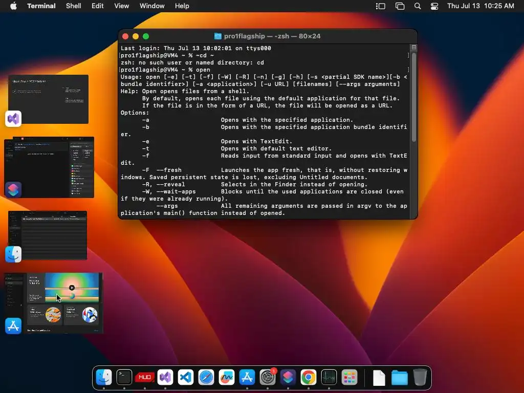
Task: Click the Finder app icon in Stage Manager
Action: (x=13, y=254)
